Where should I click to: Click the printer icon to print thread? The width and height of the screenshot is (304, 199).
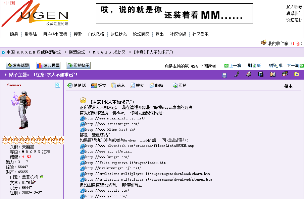[249, 74]
